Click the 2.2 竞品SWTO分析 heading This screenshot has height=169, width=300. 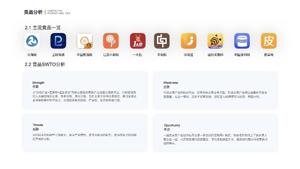(x=45, y=65)
